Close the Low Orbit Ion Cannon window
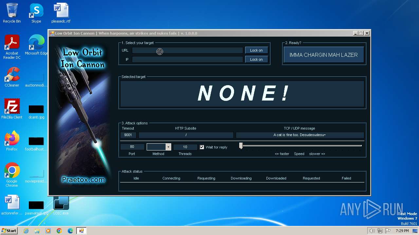 coord(367,33)
